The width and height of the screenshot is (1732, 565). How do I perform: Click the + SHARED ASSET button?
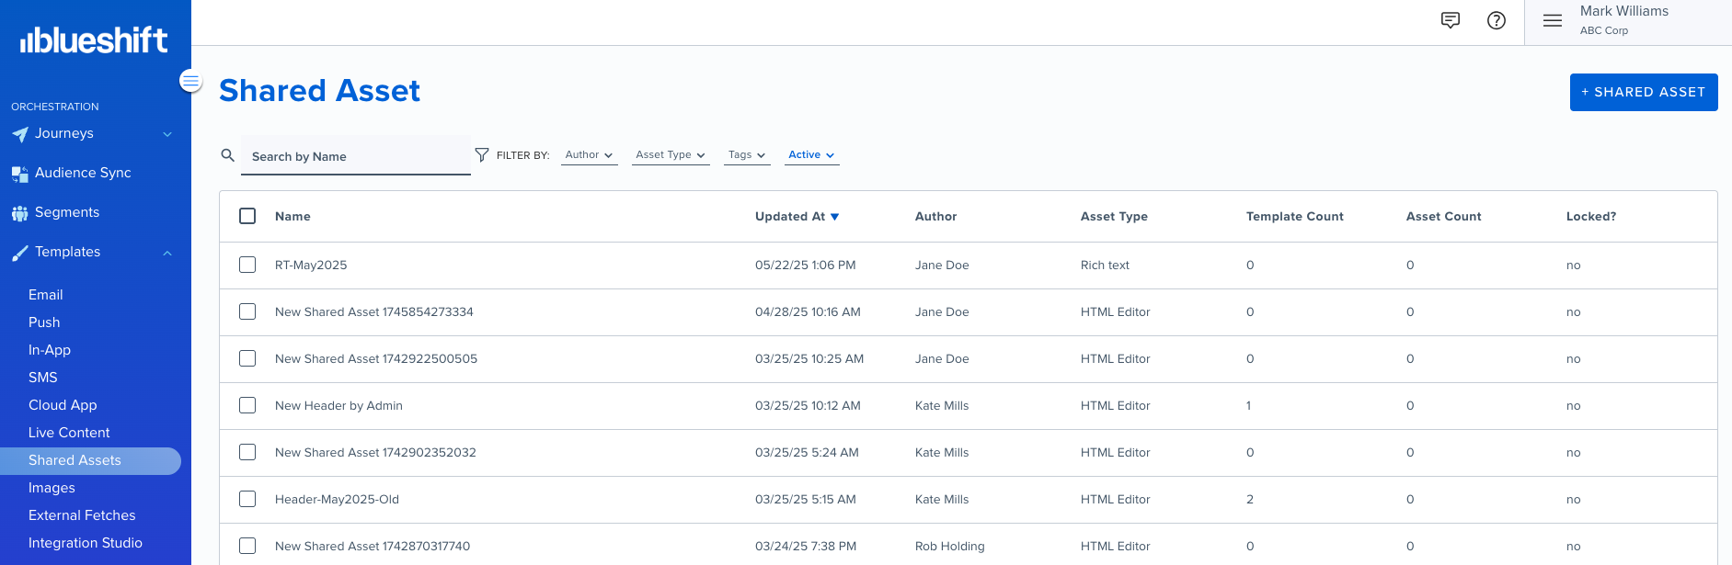coord(1644,92)
